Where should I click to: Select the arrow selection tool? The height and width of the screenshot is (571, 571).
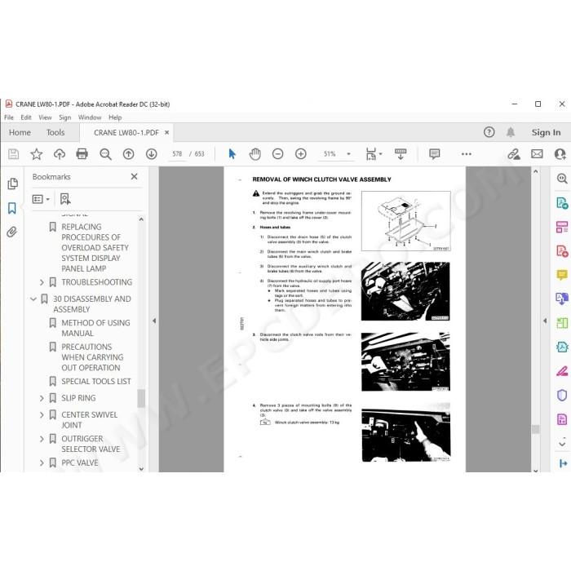(x=232, y=154)
